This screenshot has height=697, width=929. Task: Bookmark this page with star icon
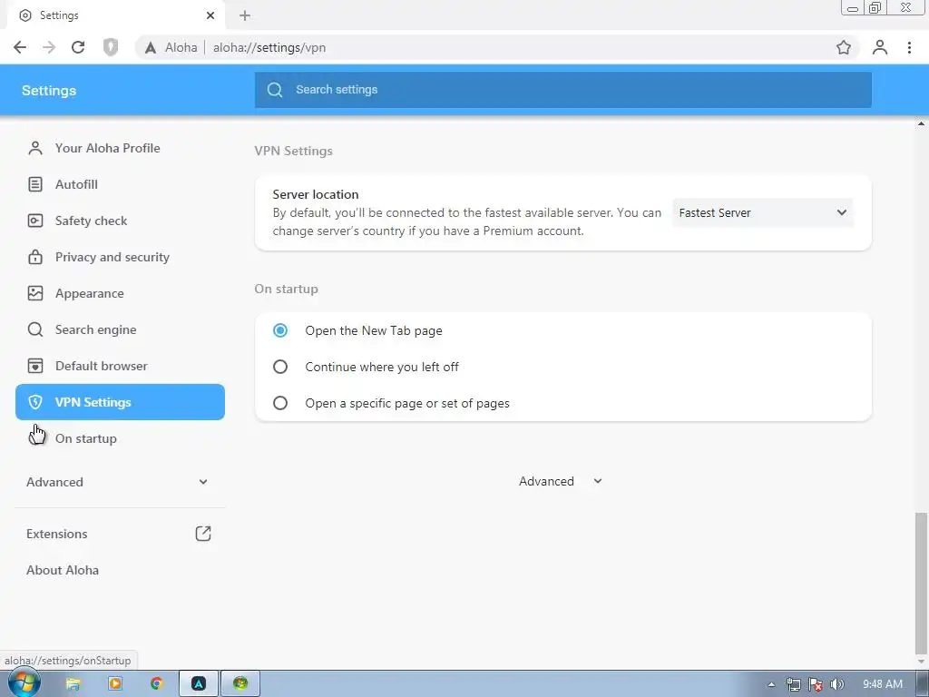(x=844, y=47)
